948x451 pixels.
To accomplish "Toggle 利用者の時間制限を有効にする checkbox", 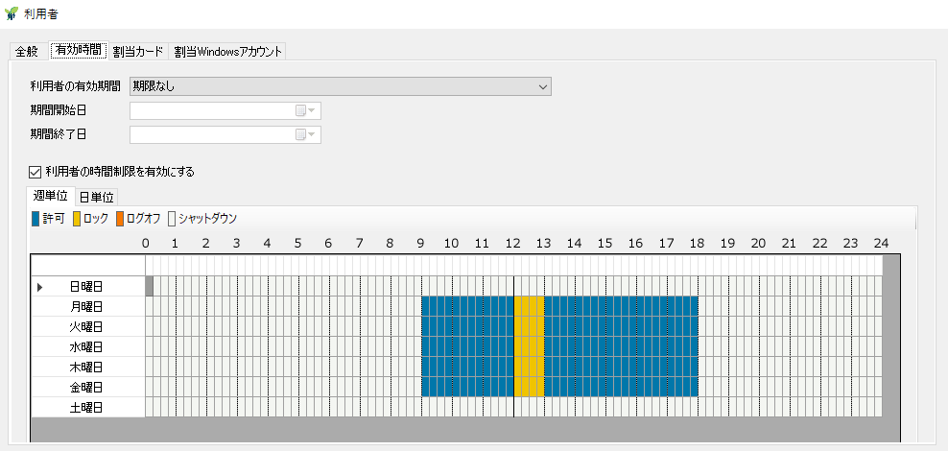I will 34,173.
